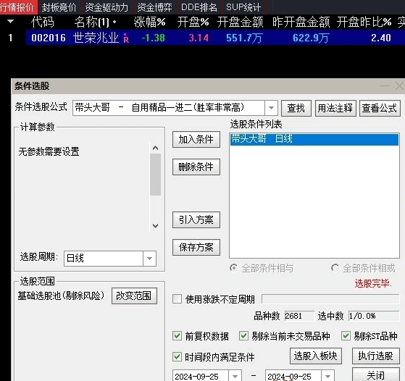Close the 条件选股 dialog with X
405x381 pixels.
coord(399,86)
